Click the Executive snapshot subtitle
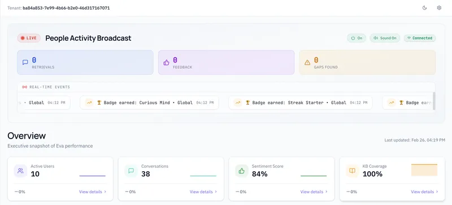The image size is (452, 205). (50, 146)
